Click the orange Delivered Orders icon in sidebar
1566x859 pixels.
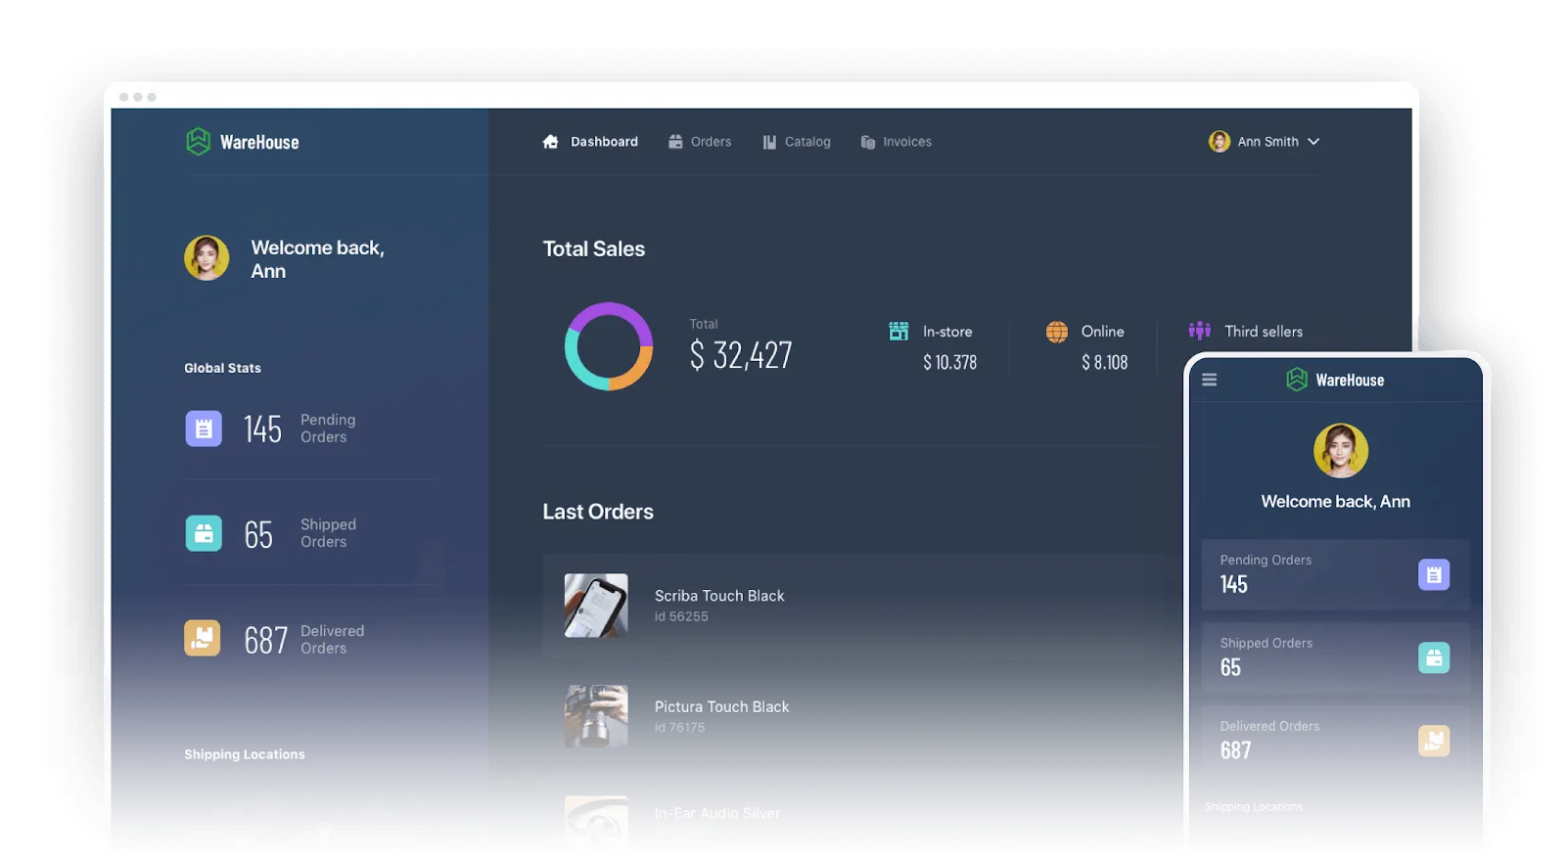(203, 638)
